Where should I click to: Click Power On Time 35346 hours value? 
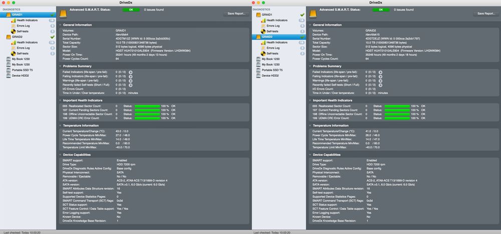[x=391, y=55]
